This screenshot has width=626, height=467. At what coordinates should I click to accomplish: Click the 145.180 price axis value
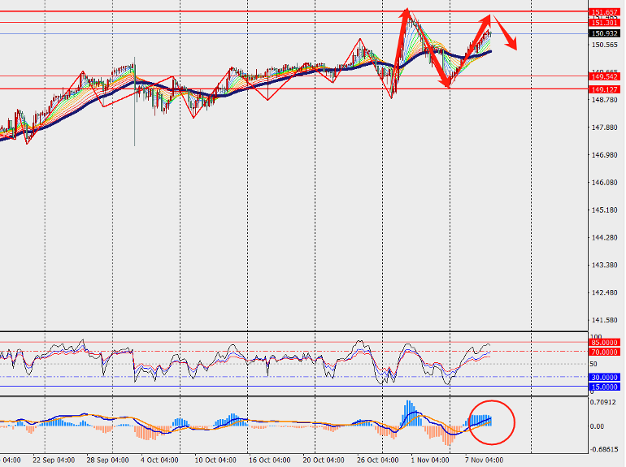[x=604, y=210]
